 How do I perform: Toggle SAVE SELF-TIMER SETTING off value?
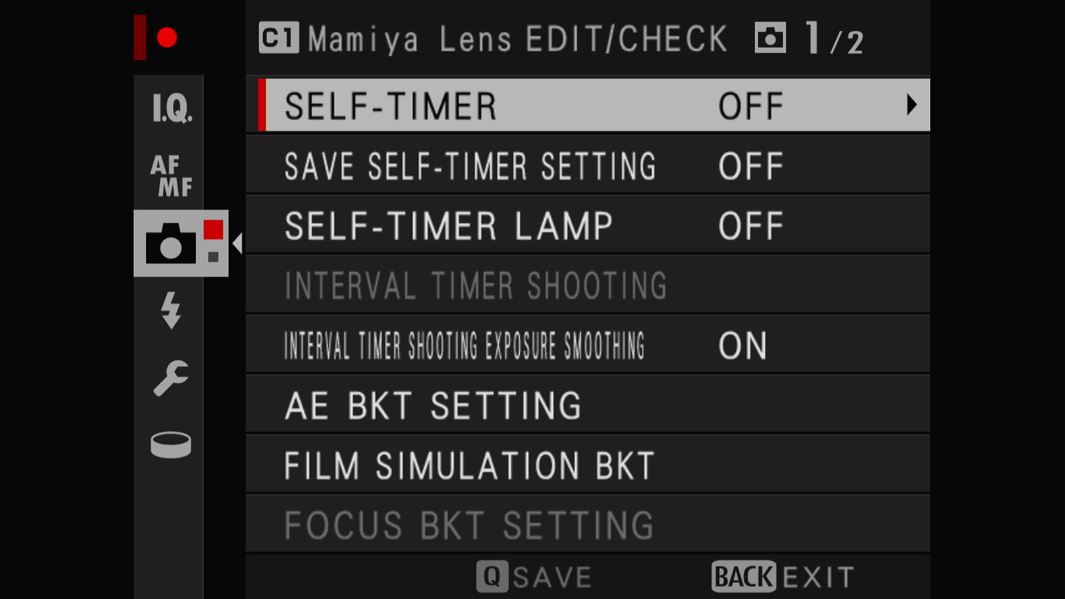(751, 166)
